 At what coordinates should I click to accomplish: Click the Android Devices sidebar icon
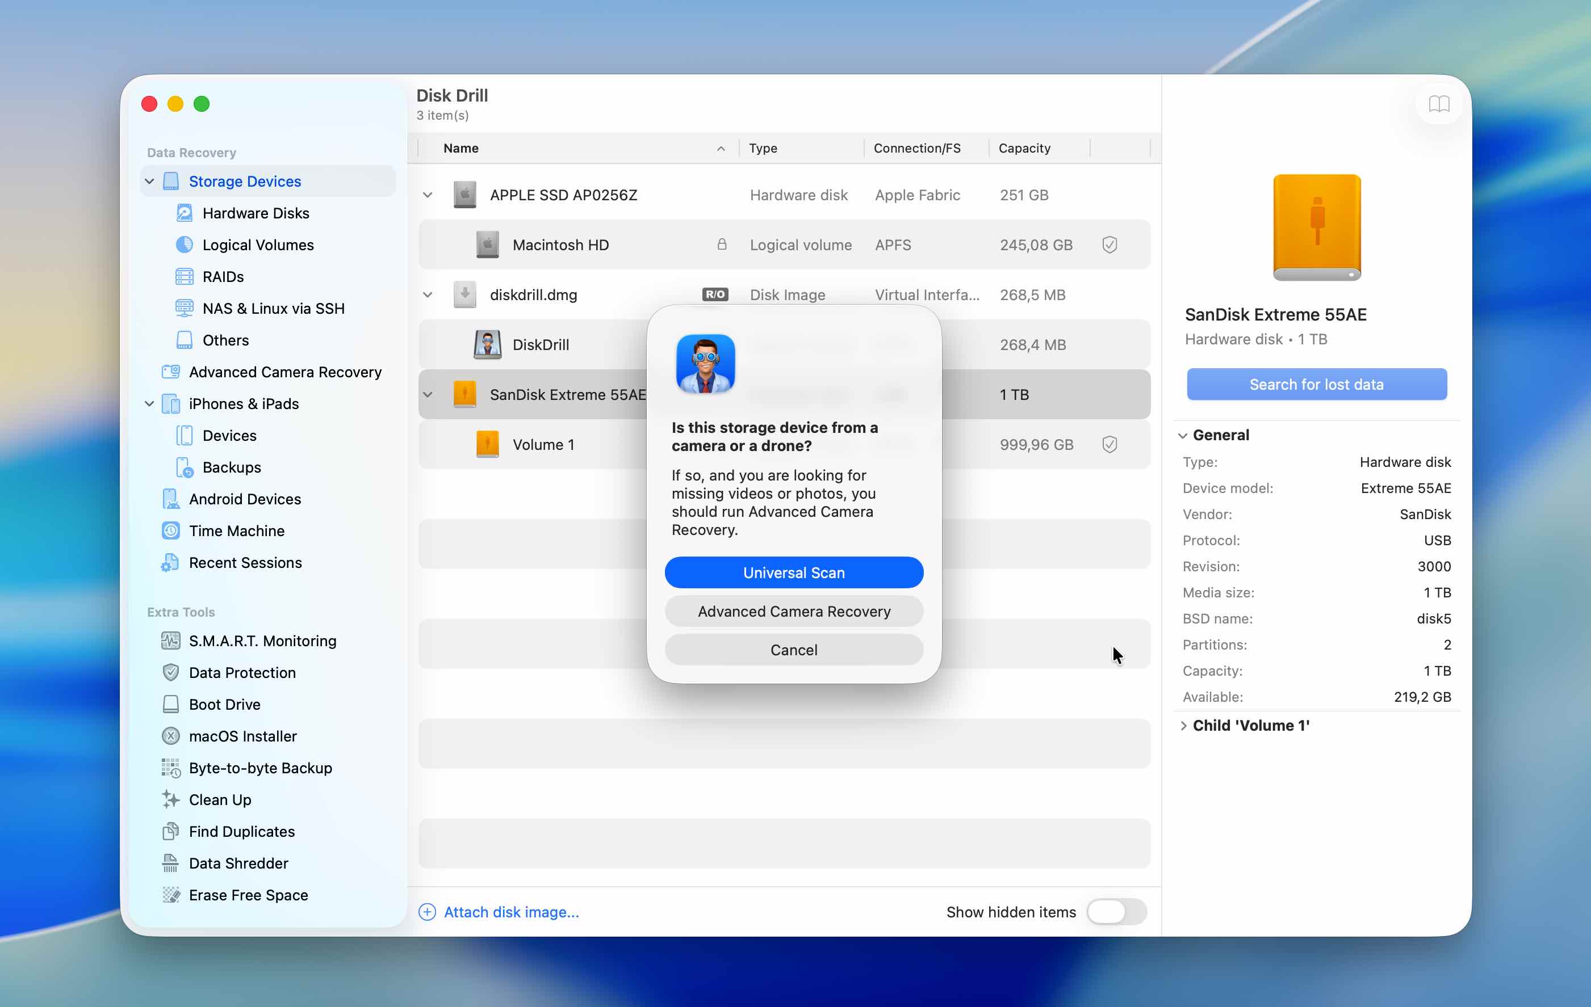(170, 499)
